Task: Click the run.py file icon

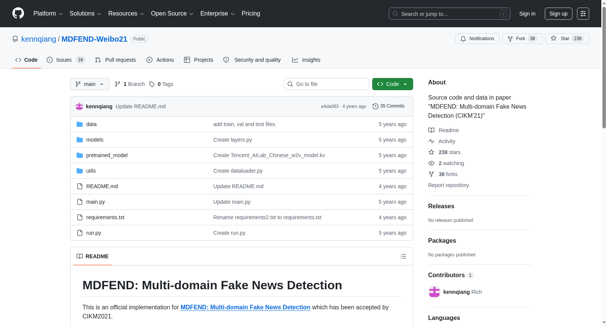Action: pyautogui.click(x=80, y=233)
